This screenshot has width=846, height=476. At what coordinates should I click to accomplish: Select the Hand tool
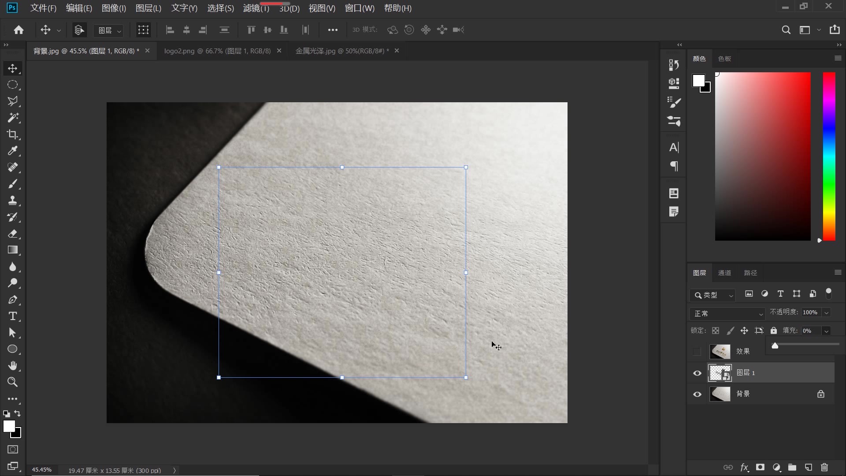click(12, 366)
